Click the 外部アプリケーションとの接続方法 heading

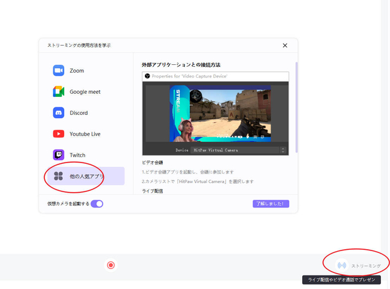[181, 65]
